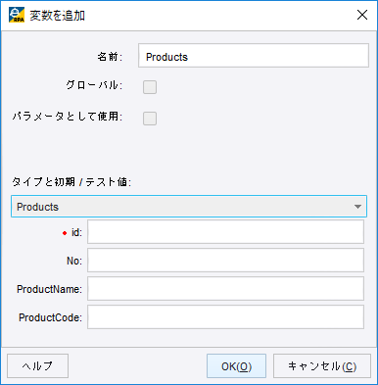Toggle the パラメータとして使用 checkbox
The height and width of the screenshot is (385, 378).
(x=150, y=119)
